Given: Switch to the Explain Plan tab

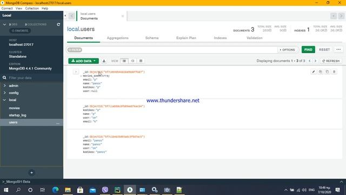Looking at the screenshot, I should (x=186, y=38).
